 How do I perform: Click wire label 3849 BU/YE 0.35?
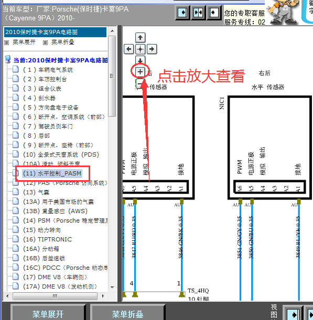click(298, 237)
